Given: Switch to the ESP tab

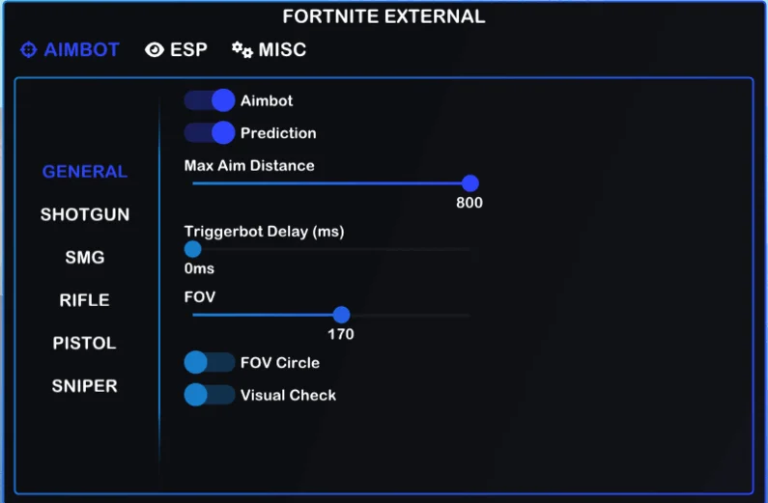Looking at the screenshot, I should tap(188, 49).
